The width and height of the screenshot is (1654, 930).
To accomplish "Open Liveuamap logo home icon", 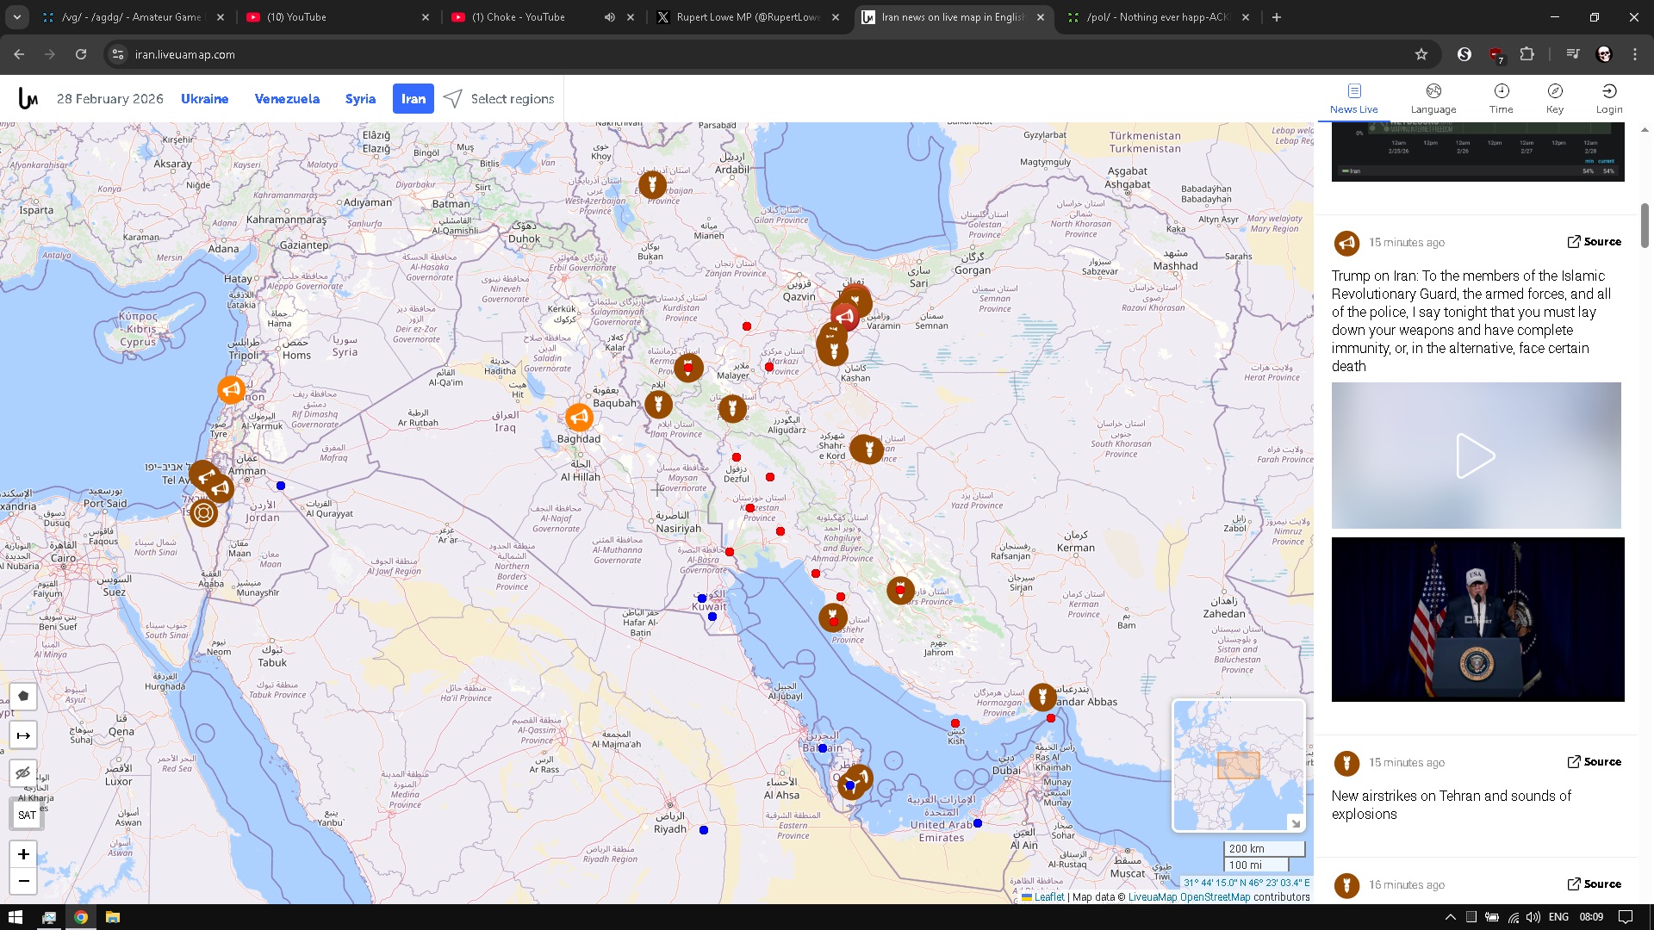I will [x=28, y=99].
